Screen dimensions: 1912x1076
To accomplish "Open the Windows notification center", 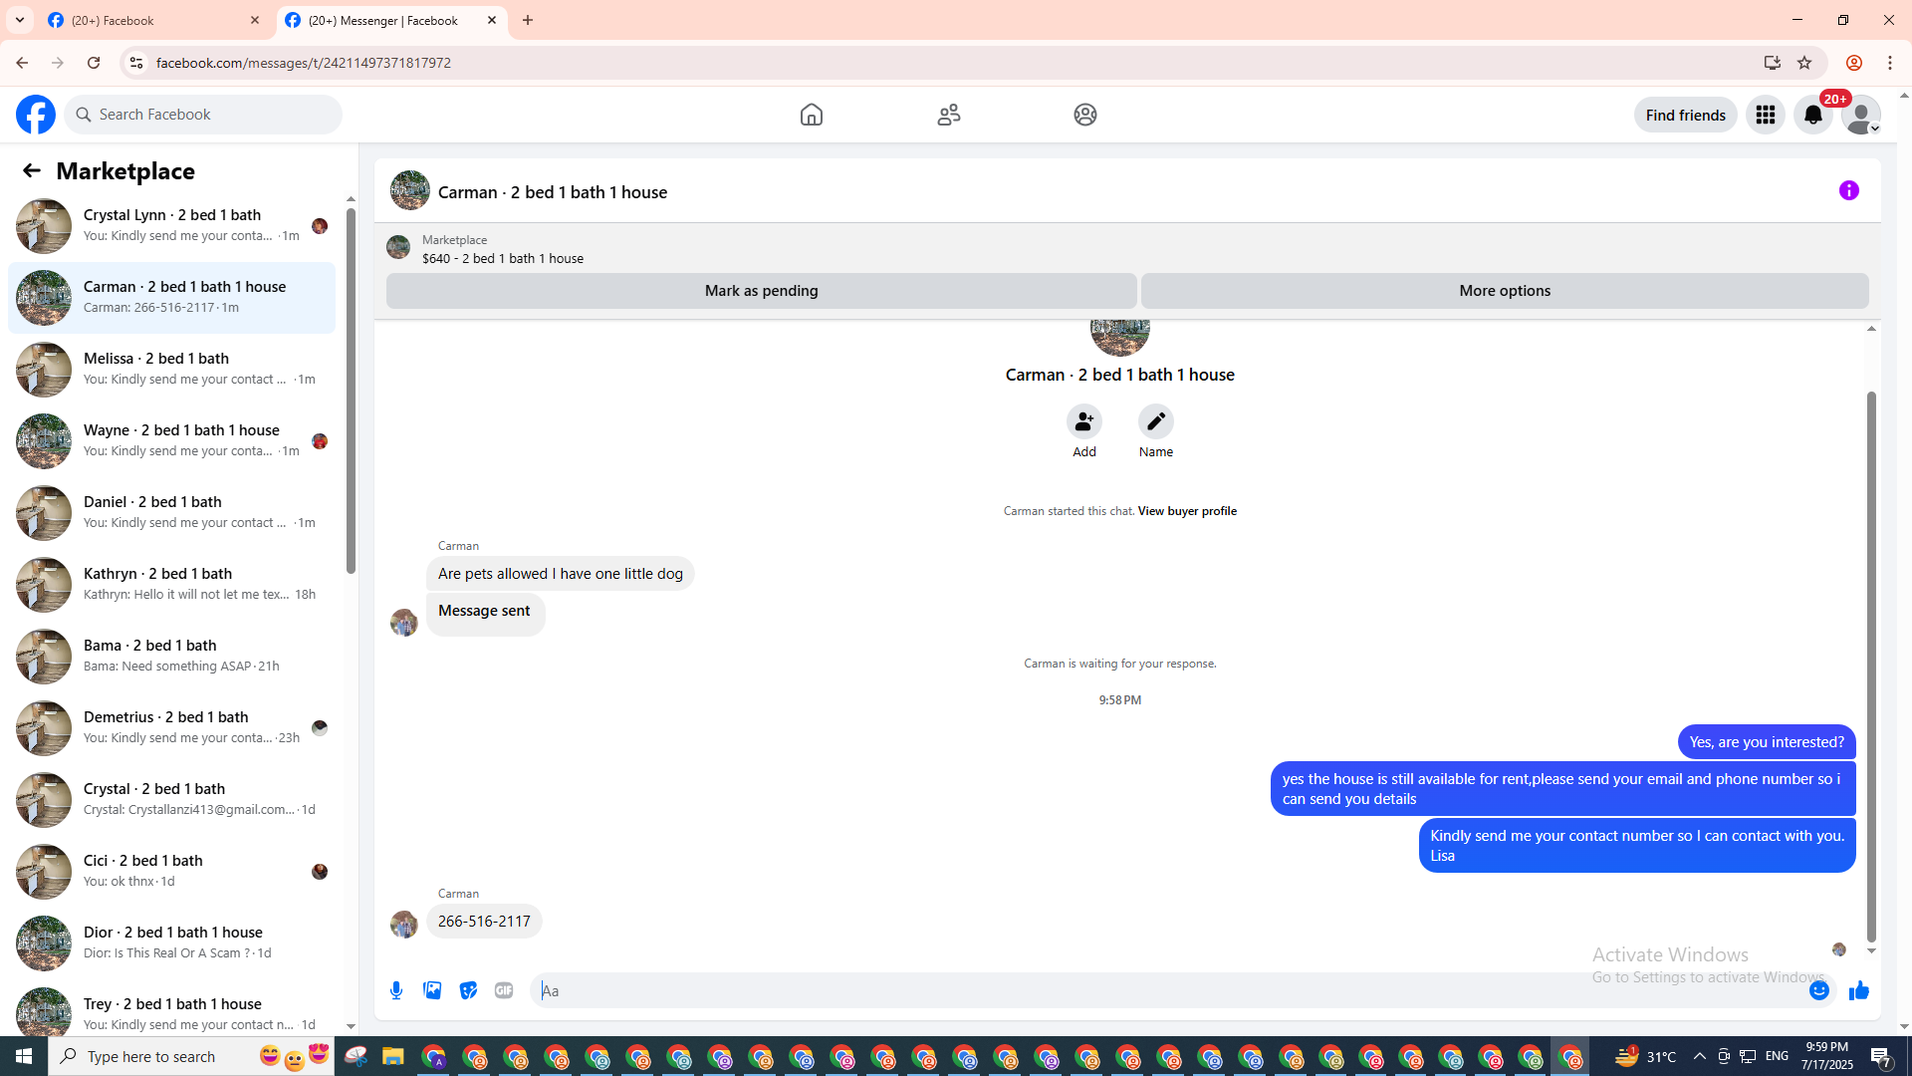I will coord(1881,1056).
